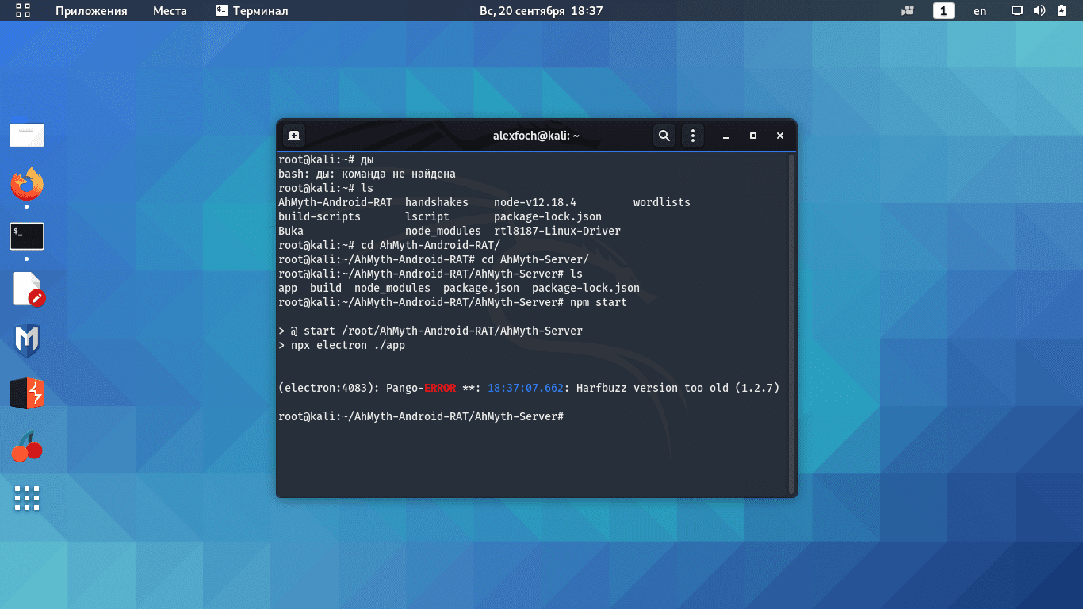The image size is (1083, 609).
Task: Click the terminal title alexfoch@kali: ~
Action: coord(536,136)
